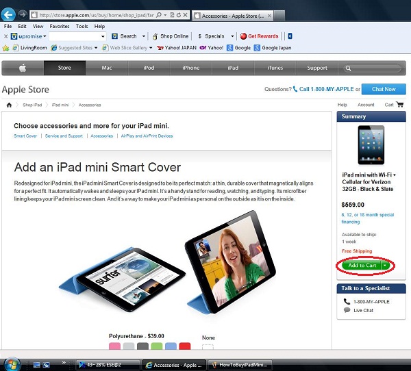Screen dimensions: 411x371
Task: Go to the iPhone navigation tab
Action: point(191,68)
